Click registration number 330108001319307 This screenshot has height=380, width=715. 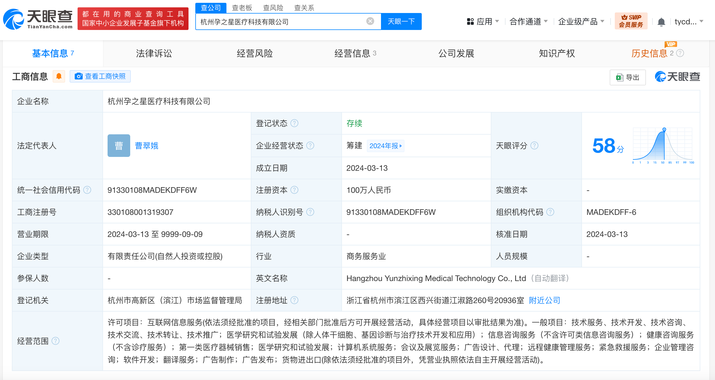pyautogui.click(x=140, y=212)
